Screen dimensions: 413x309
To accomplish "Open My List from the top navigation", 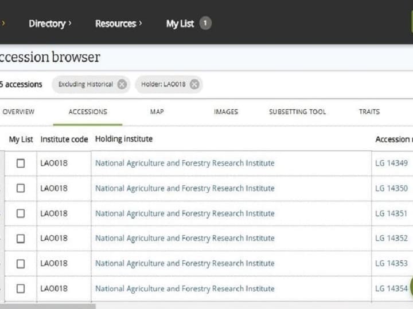I will pyautogui.click(x=180, y=23).
